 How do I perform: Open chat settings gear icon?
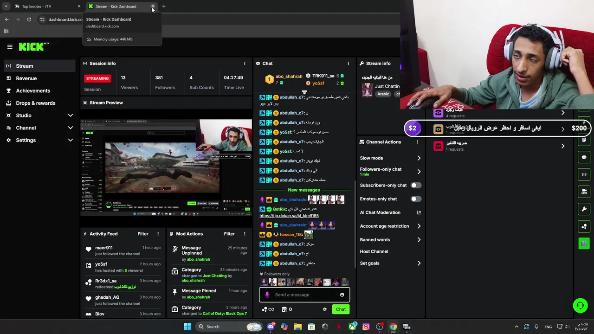point(325,309)
